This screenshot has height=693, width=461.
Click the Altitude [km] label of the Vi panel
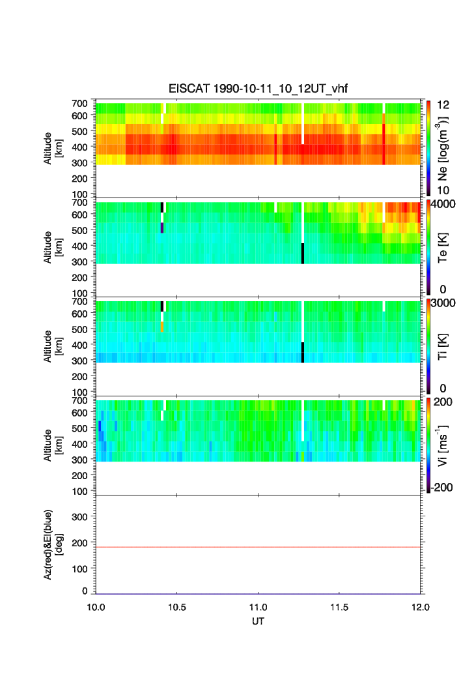coord(53,445)
